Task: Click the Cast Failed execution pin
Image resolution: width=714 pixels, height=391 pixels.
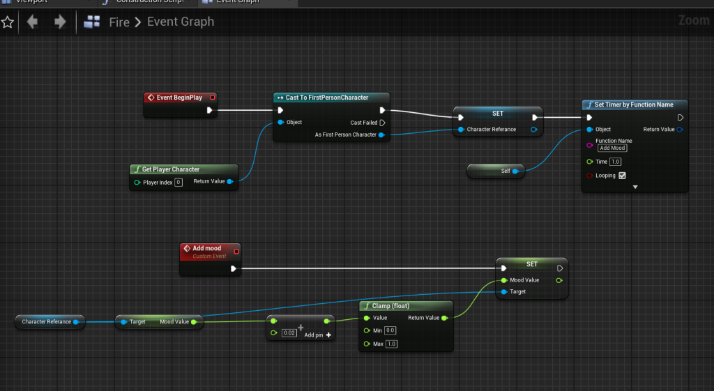Action: (383, 123)
